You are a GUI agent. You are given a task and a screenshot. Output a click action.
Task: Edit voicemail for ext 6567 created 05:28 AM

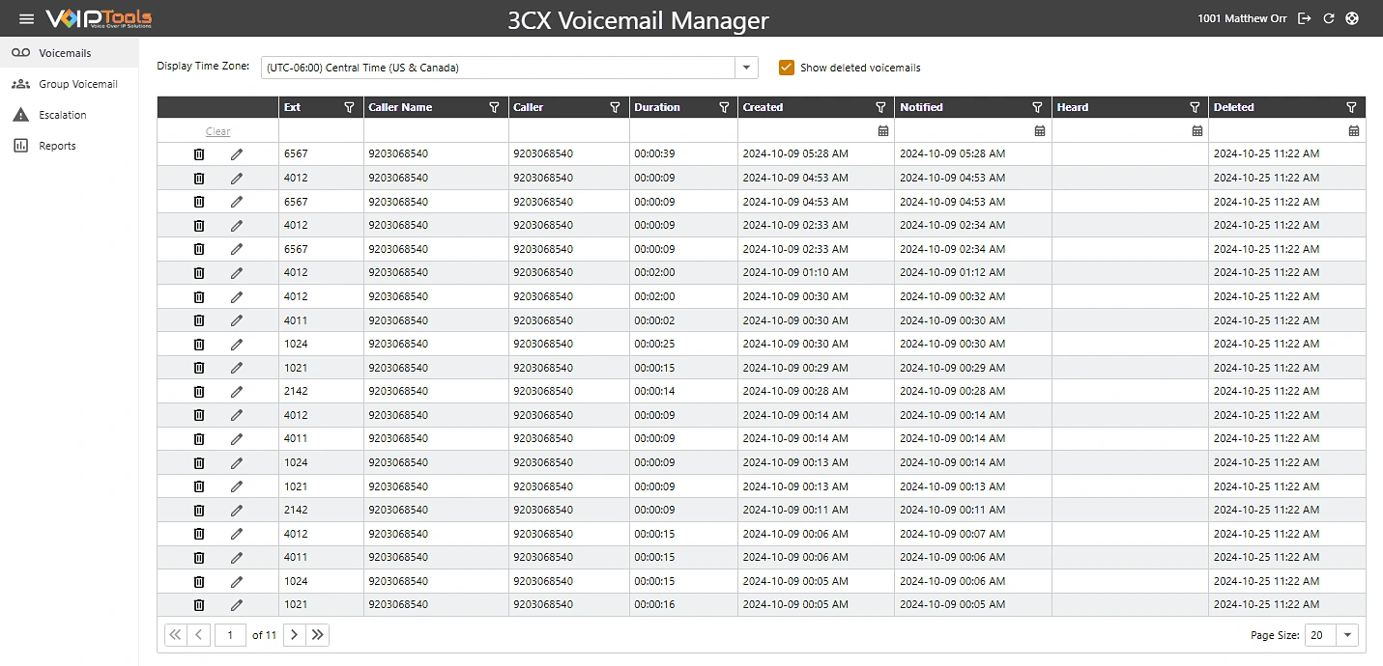click(x=237, y=154)
